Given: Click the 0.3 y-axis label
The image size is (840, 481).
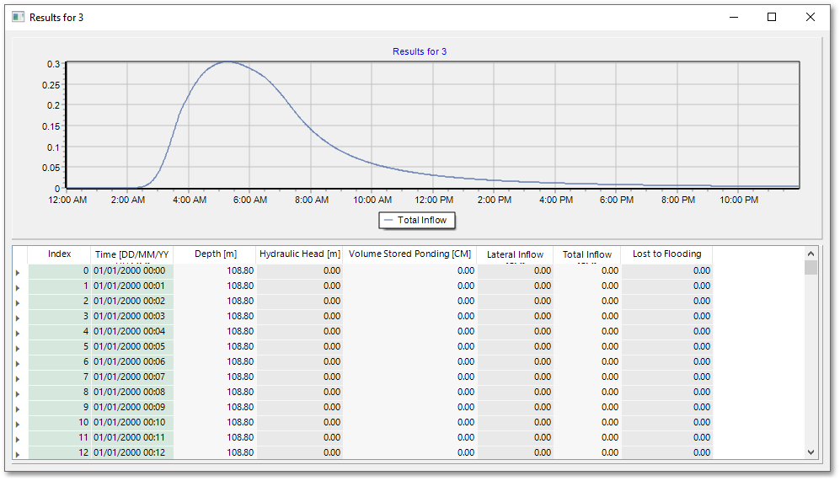Looking at the screenshot, I should 54,64.
